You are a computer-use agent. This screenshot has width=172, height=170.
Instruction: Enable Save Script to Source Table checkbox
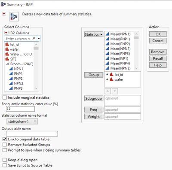click(5, 165)
